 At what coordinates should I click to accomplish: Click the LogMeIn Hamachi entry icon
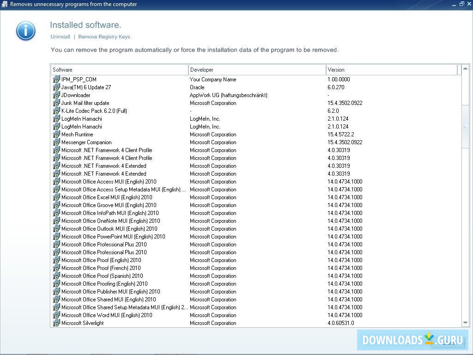(x=56, y=118)
